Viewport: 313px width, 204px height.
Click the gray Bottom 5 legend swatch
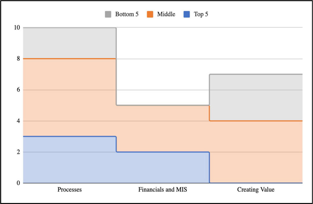(108, 14)
